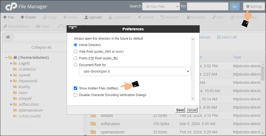This screenshot has width=266, height=136.
Task: Click the search text input field
Action: click(207, 6)
